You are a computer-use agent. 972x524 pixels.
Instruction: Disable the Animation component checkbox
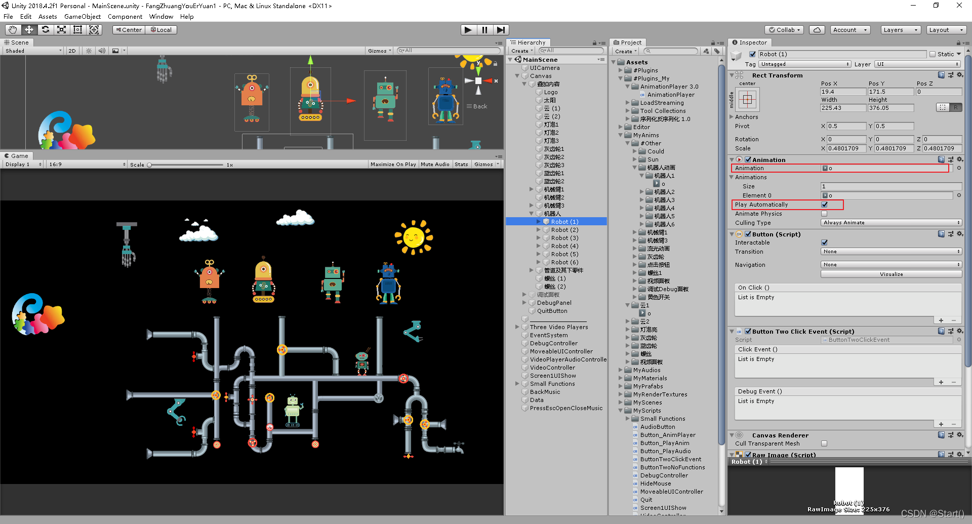pos(748,159)
